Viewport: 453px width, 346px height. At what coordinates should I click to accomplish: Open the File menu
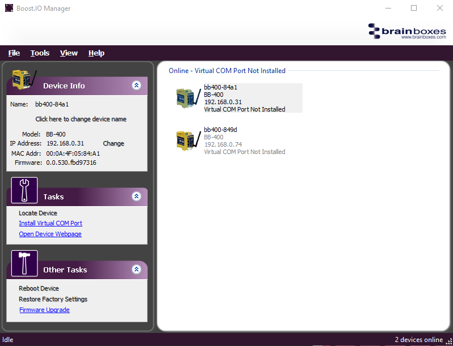click(x=14, y=53)
